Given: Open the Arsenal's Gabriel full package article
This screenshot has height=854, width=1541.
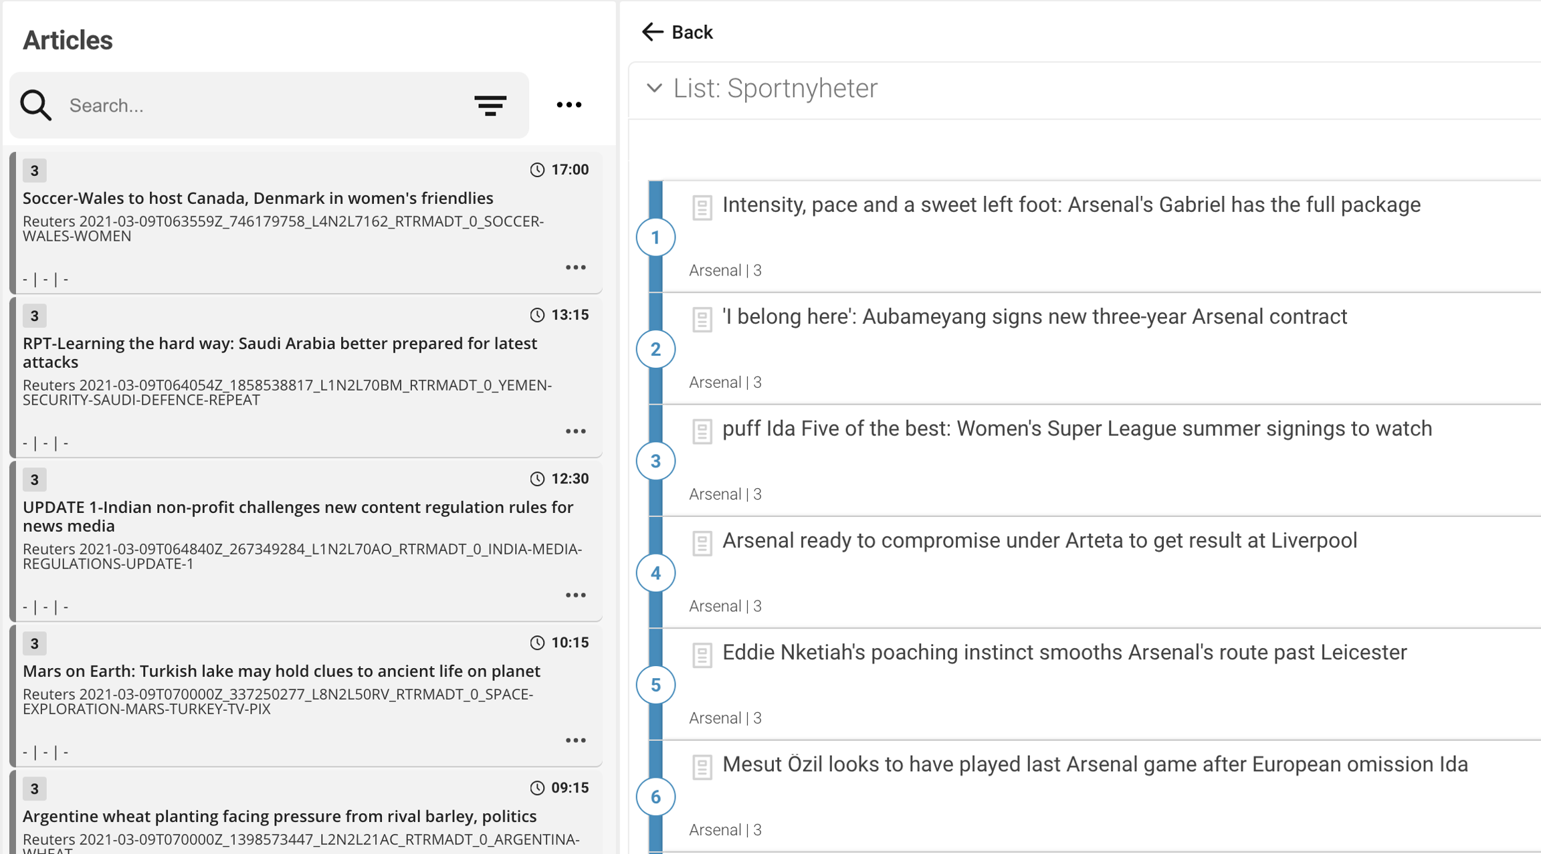Looking at the screenshot, I should point(1071,205).
